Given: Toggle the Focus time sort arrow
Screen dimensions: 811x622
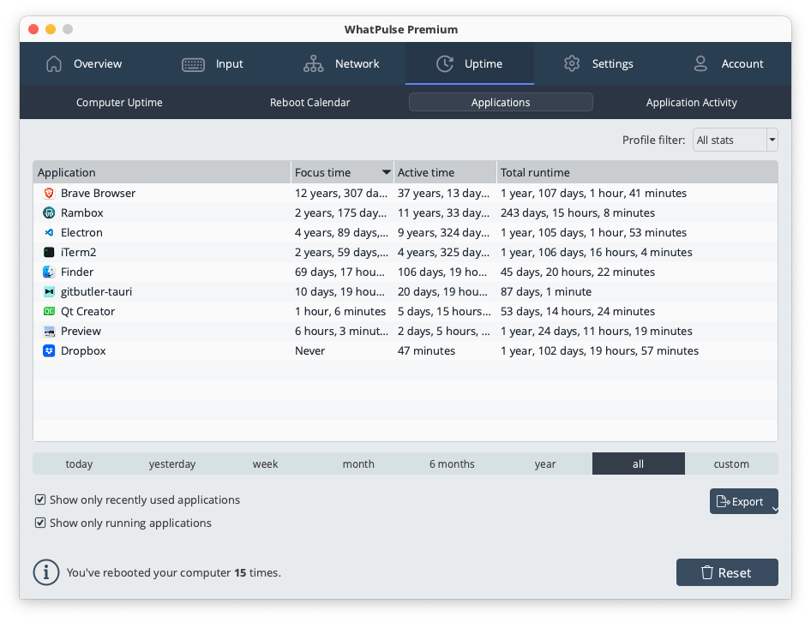Looking at the screenshot, I should 384,171.
